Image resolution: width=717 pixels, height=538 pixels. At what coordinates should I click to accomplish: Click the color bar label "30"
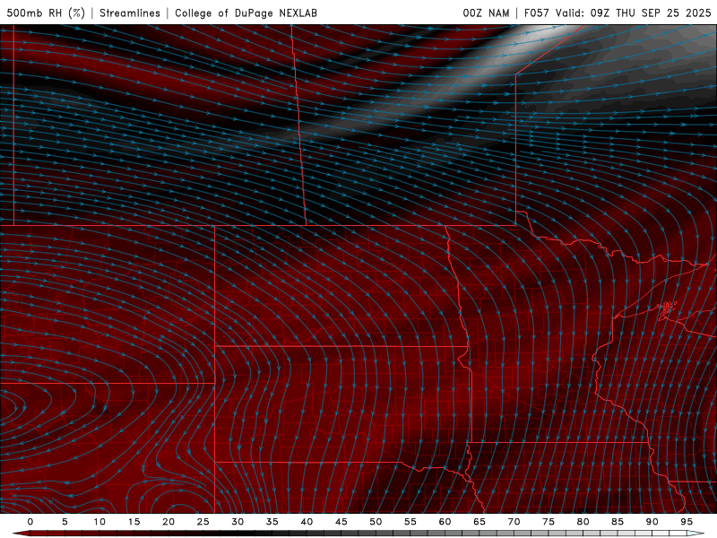pos(238,522)
